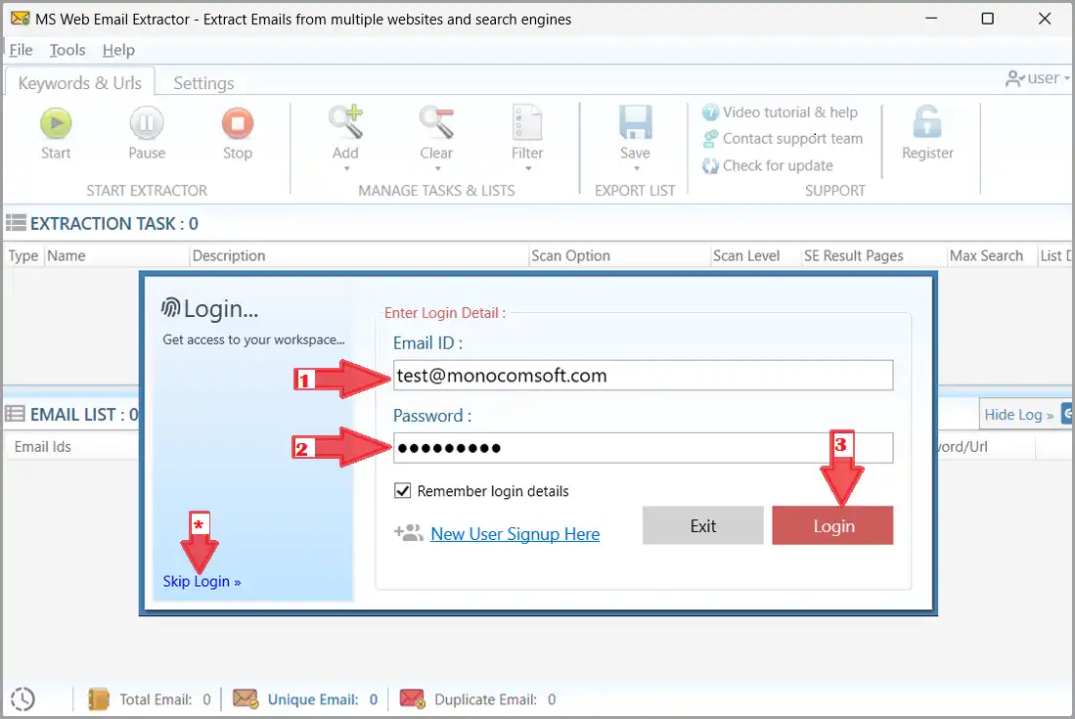
Task: Click the history clock icon in status bar
Action: coord(22,699)
